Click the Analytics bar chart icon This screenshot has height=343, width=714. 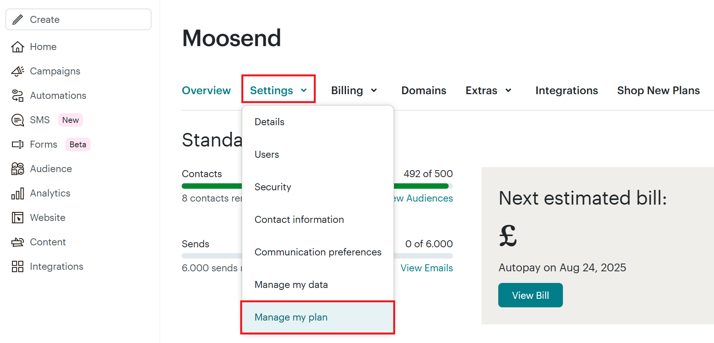coord(17,193)
